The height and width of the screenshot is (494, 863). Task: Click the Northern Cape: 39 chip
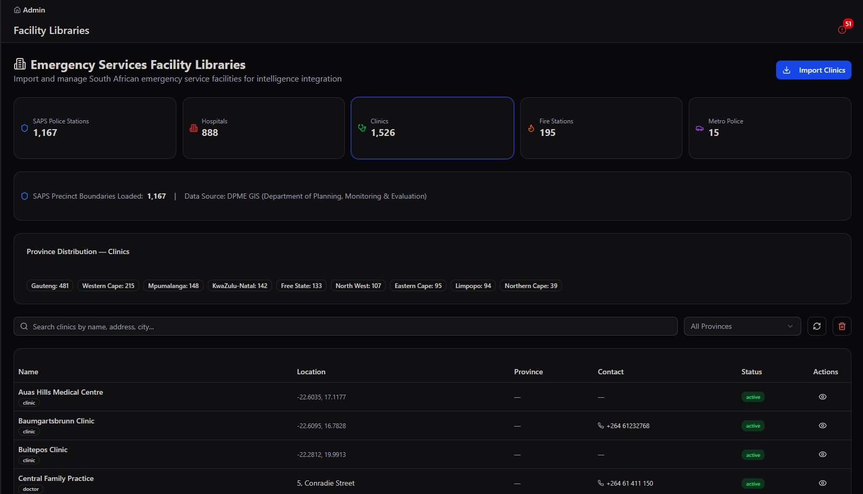pyautogui.click(x=531, y=286)
